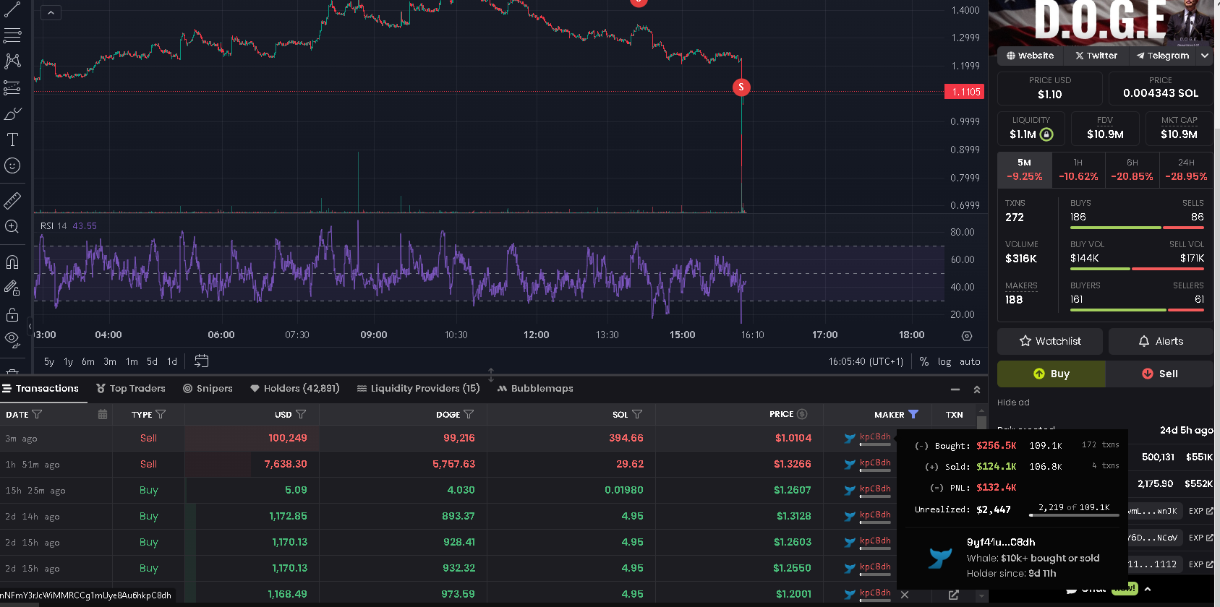Toggle PRICE column currency dollar icon
This screenshot has height=607, width=1220.
[802, 414]
